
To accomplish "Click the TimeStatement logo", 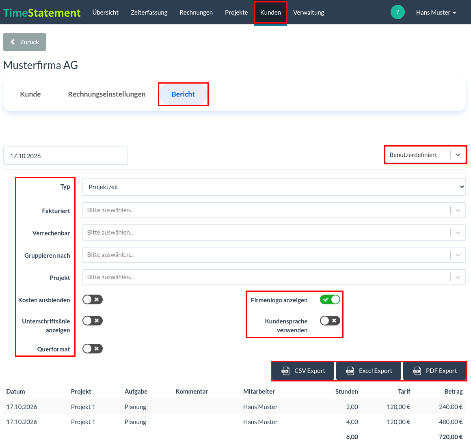I will pos(42,13).
